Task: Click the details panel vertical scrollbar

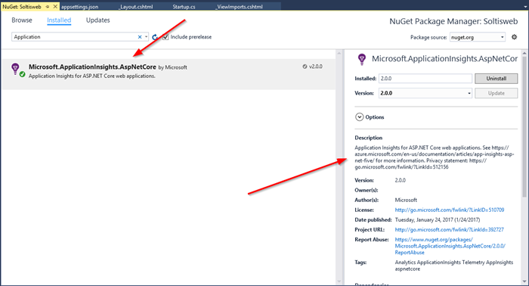Action: click(524, 126)
